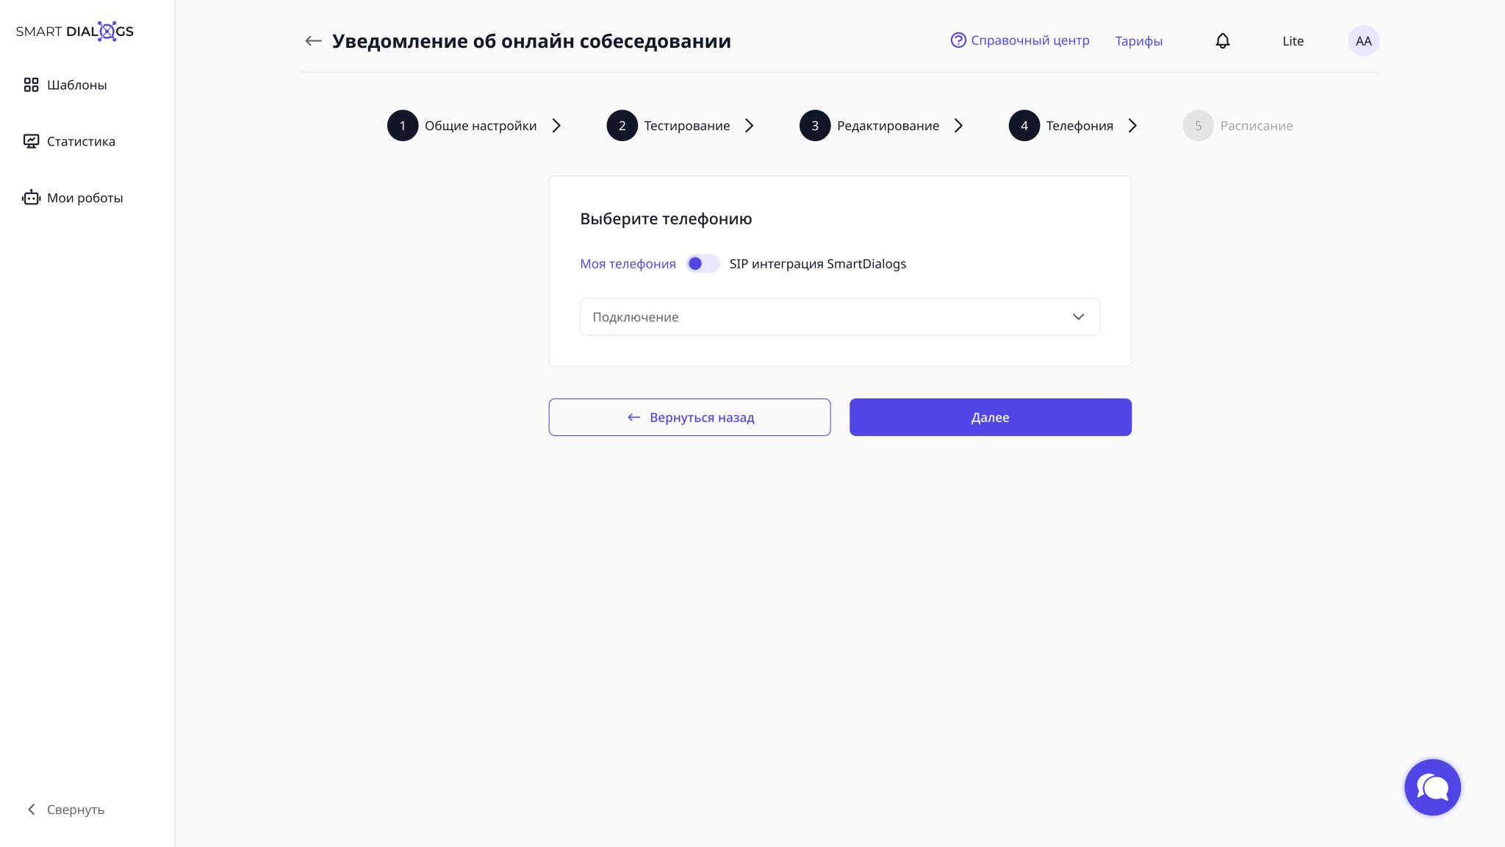The width and height of the screenshot is (1505, 847).
Task: Click the Вернуться назад button
Action: tap(689, 418)
